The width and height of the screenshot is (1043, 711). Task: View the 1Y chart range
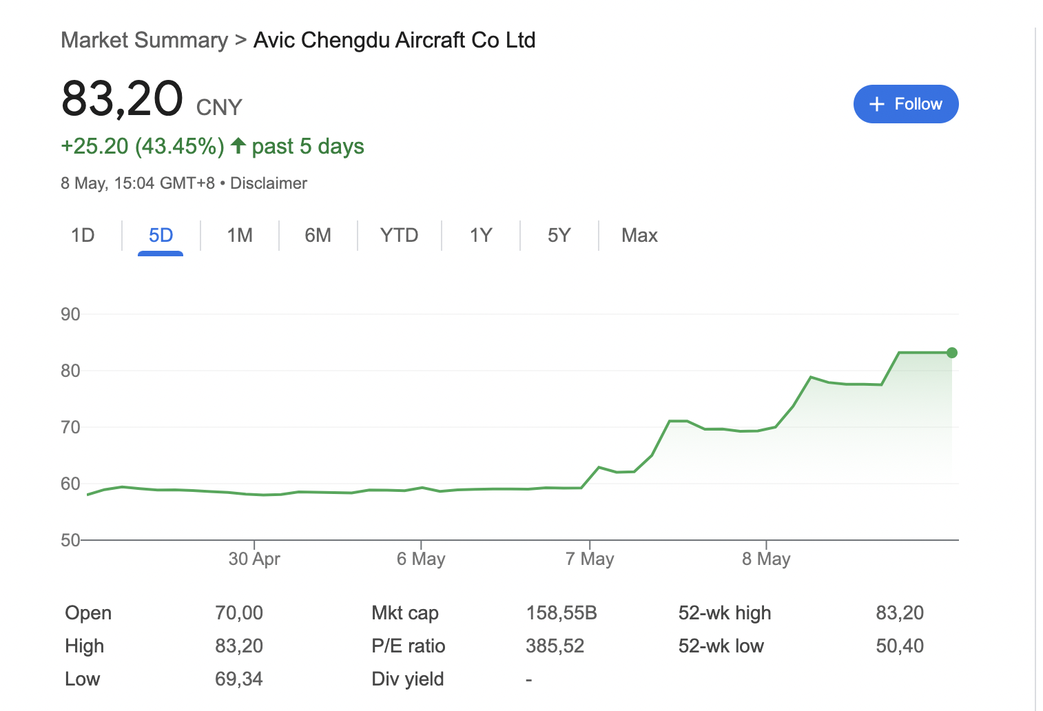click(x=481, y=236)
